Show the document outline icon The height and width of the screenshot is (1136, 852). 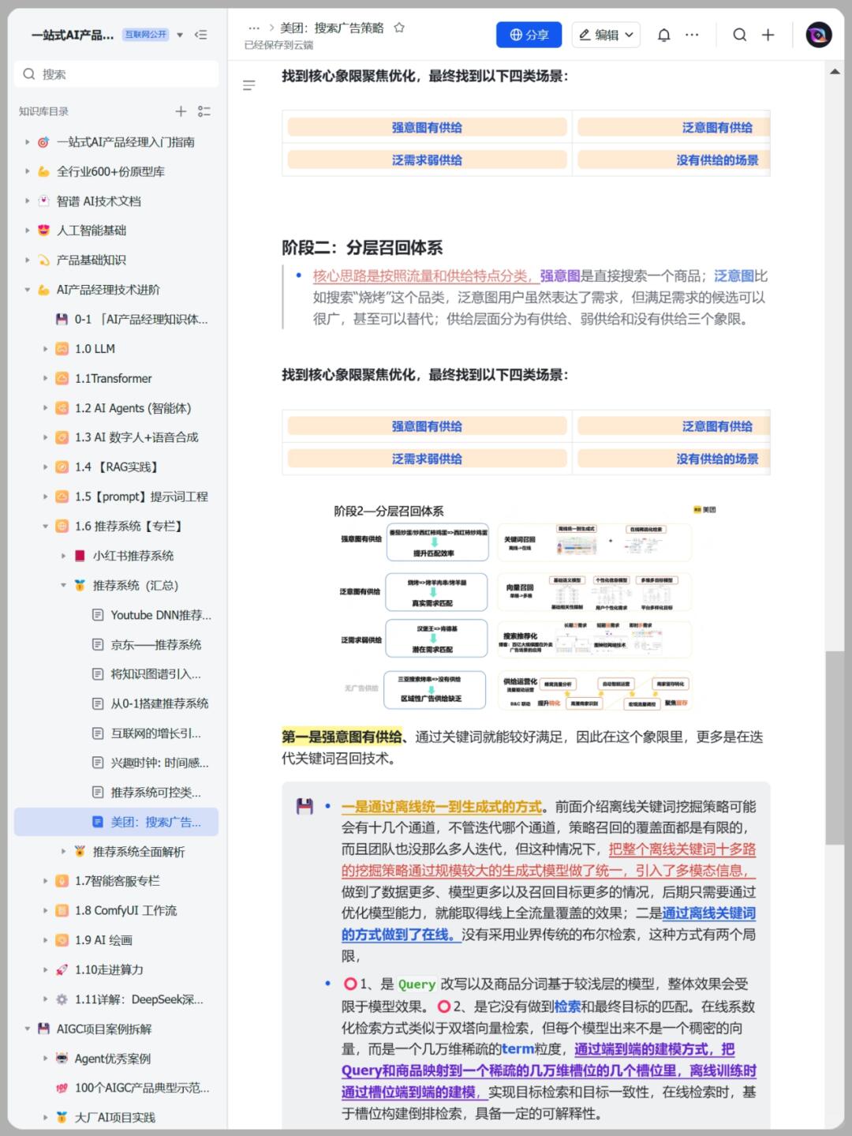(249, 85)
